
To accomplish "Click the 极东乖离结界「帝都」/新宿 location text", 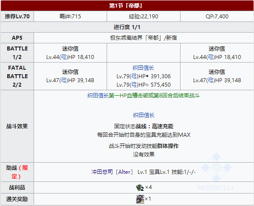I will [143, 38].
